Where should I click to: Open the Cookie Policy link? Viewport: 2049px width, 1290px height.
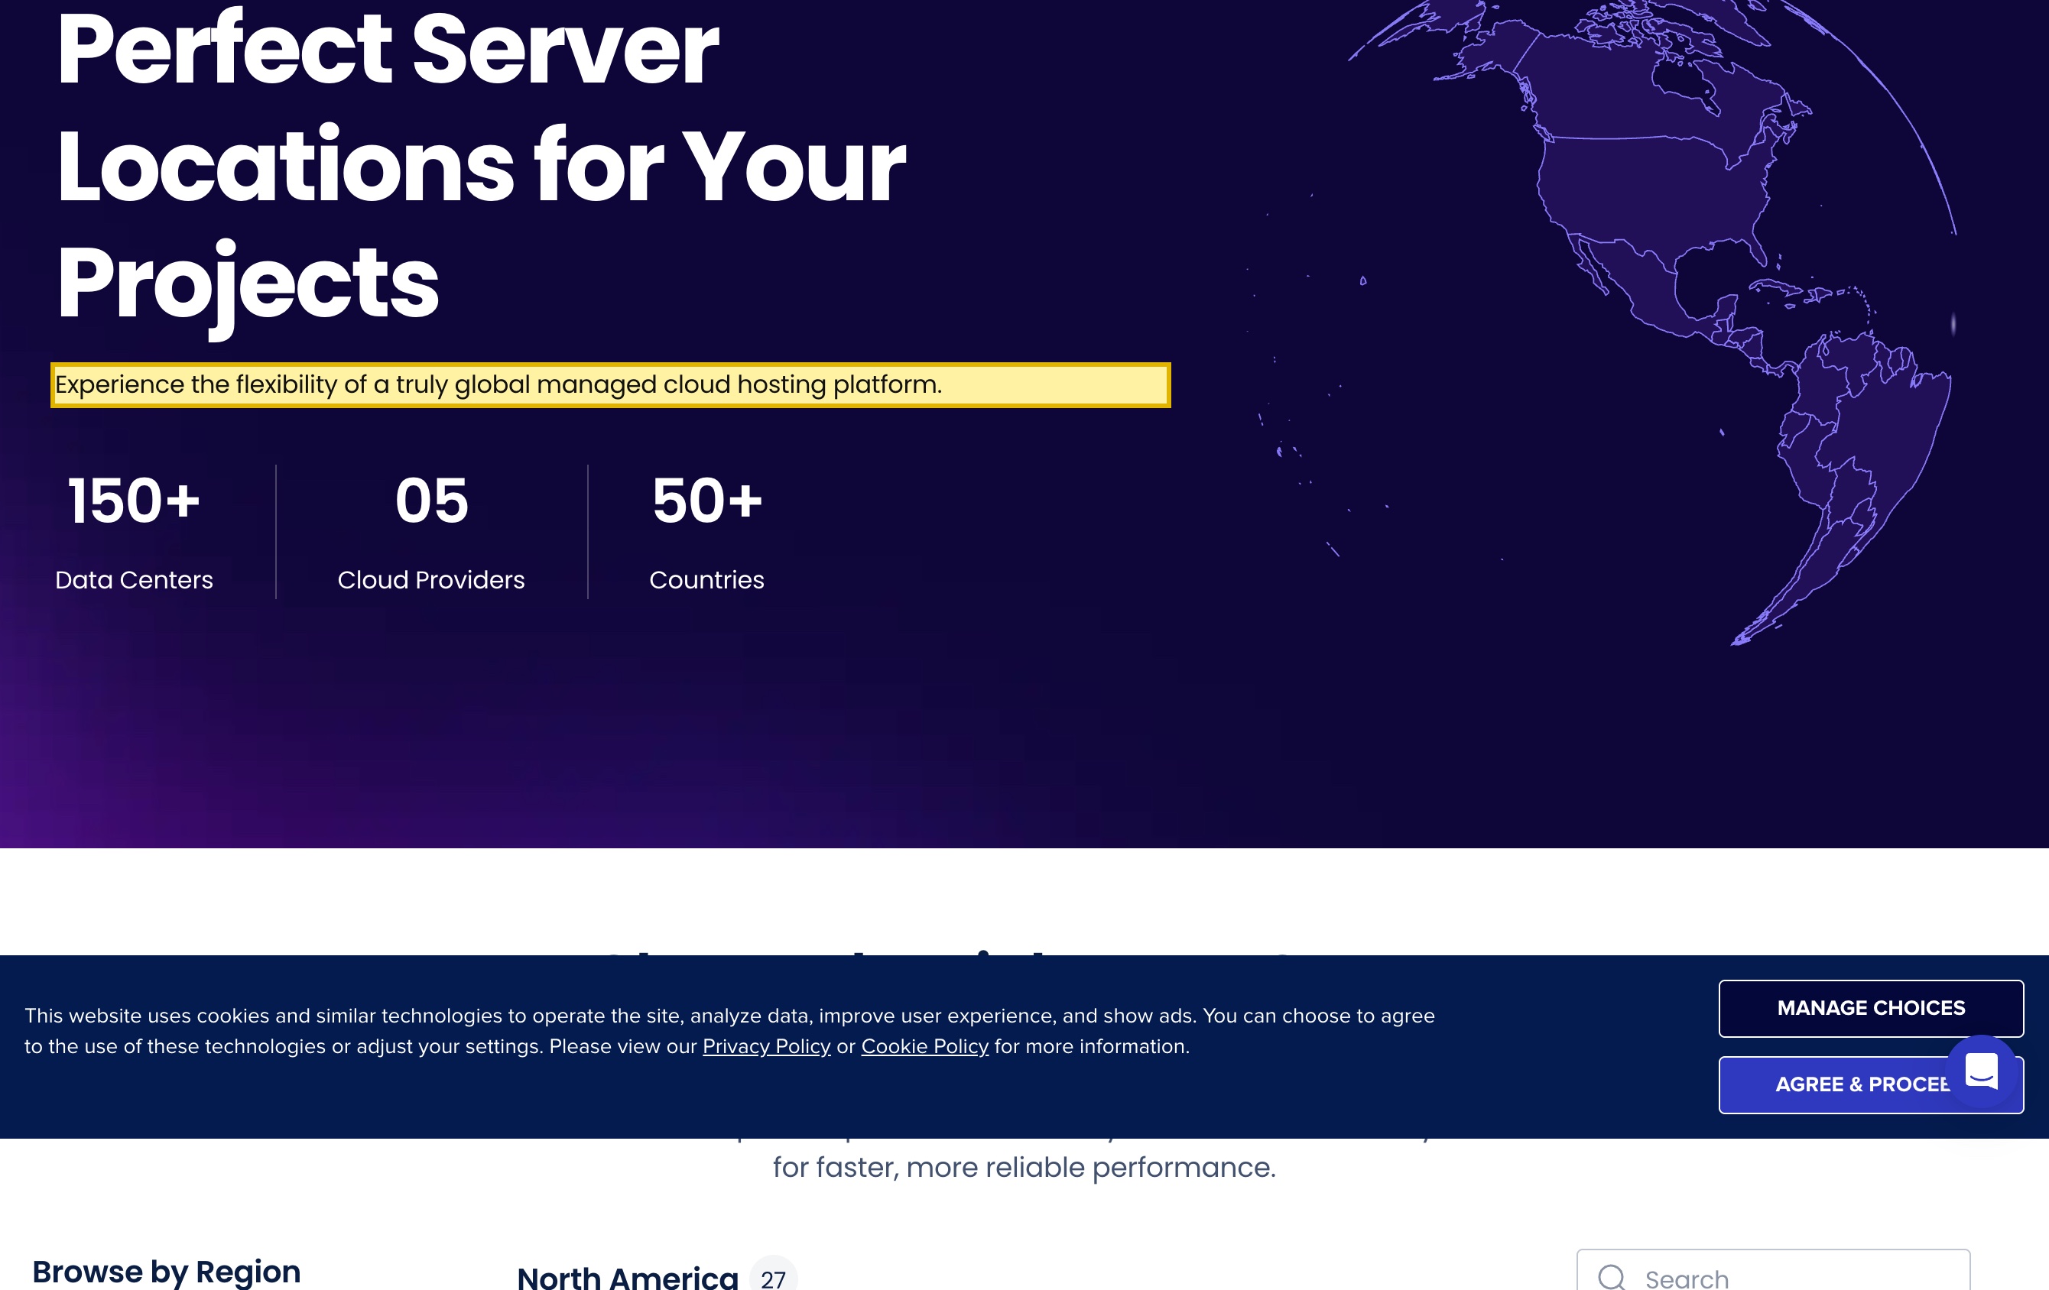pos(925,1046)
